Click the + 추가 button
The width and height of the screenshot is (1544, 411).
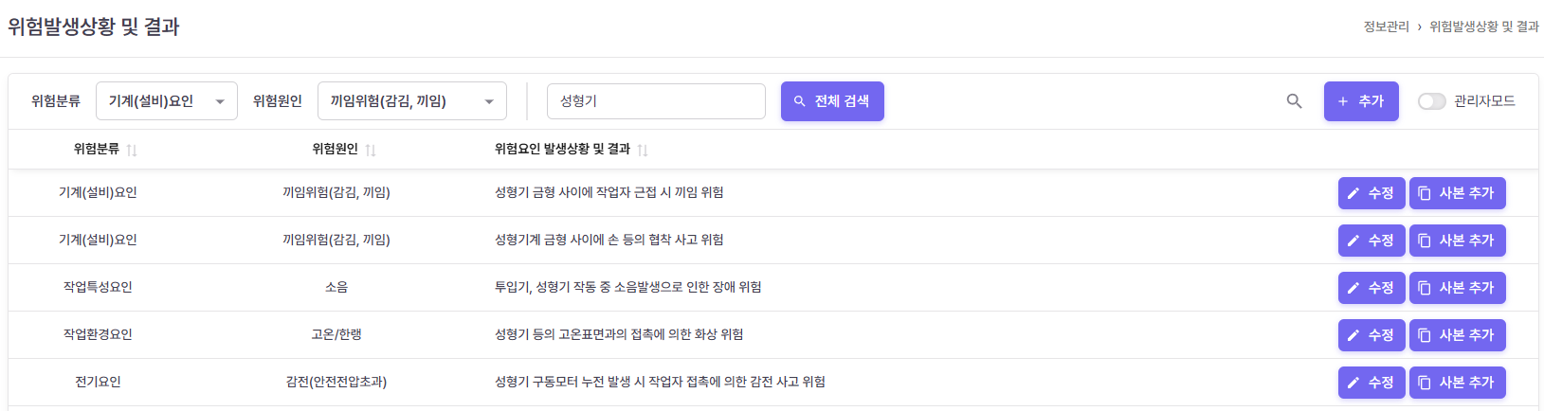[x=1360, y=101]
